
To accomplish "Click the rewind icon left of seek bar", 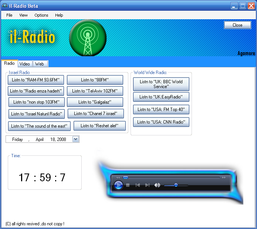I will click(x=118, y=178).
